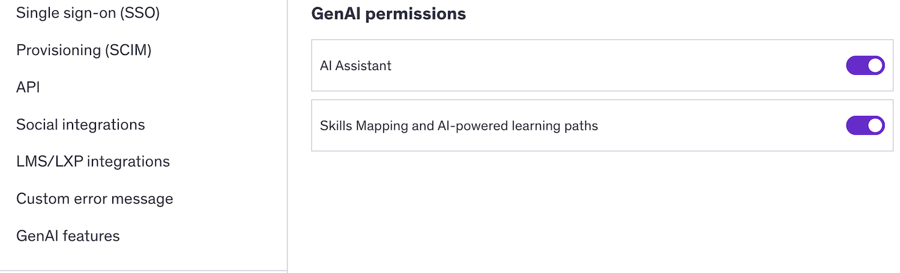Viewport: 900px width, 273px height.
Task: Navigate to LMS/LXP integrations
Action: point(93,162)
